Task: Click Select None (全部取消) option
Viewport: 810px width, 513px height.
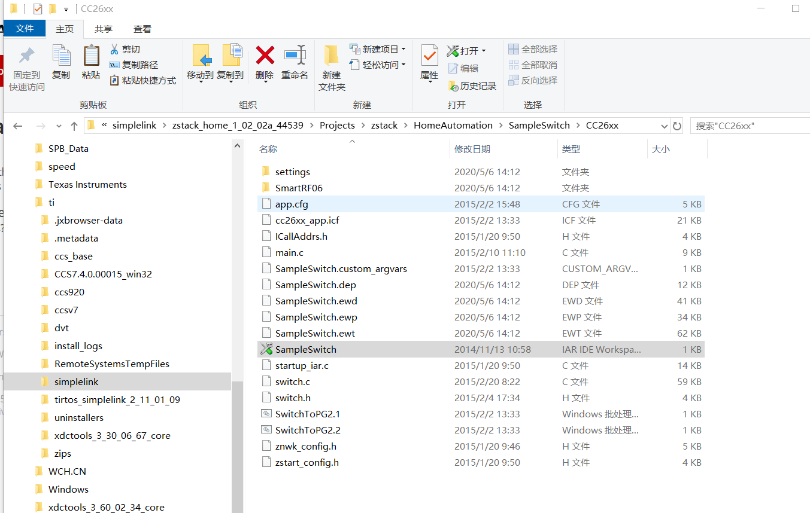Action: [x=533, y=65]
